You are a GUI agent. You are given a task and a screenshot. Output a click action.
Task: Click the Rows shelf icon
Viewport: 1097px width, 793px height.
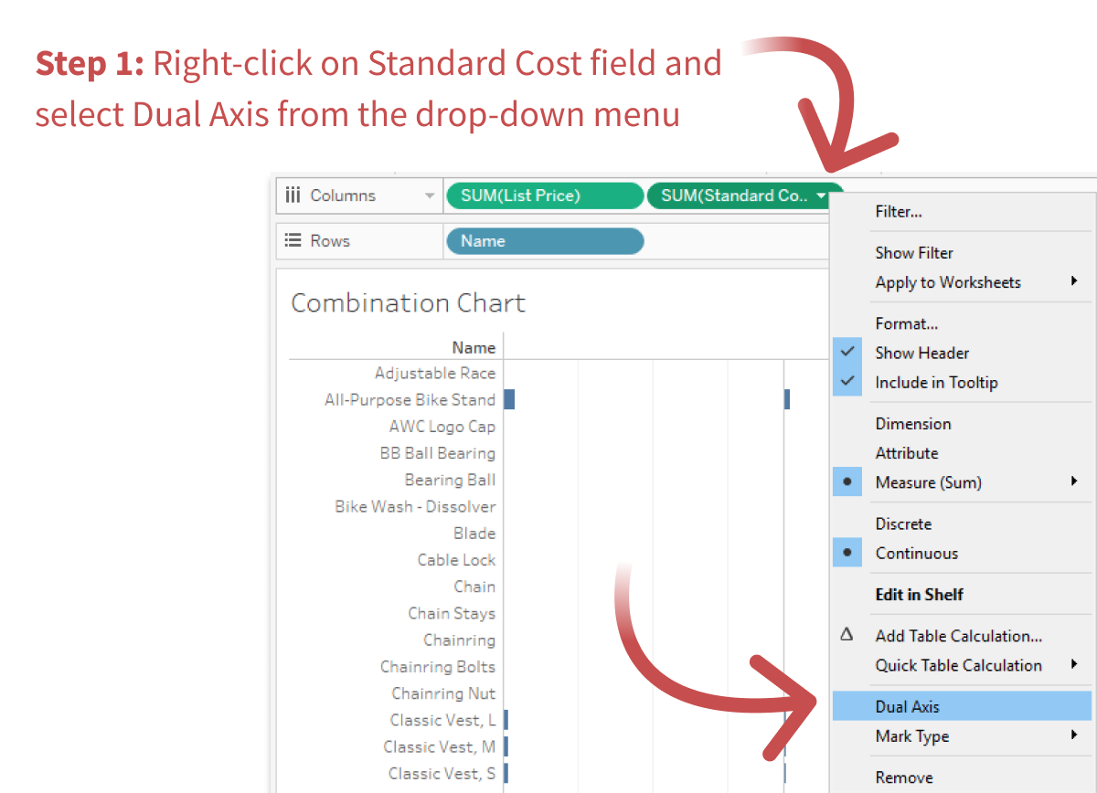coord(293,240)
